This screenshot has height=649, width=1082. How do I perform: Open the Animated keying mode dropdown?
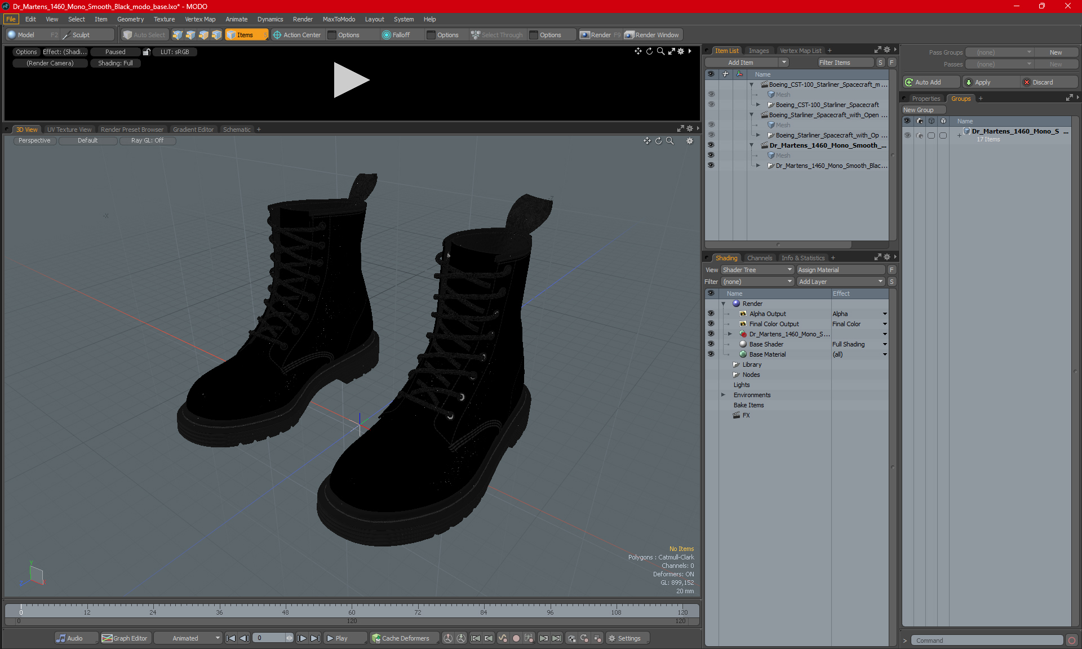188,638
